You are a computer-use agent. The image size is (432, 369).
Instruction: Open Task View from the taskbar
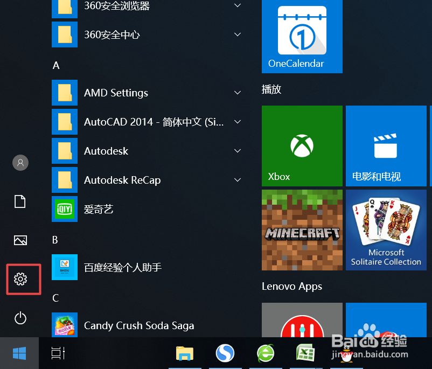click(58, 353)
